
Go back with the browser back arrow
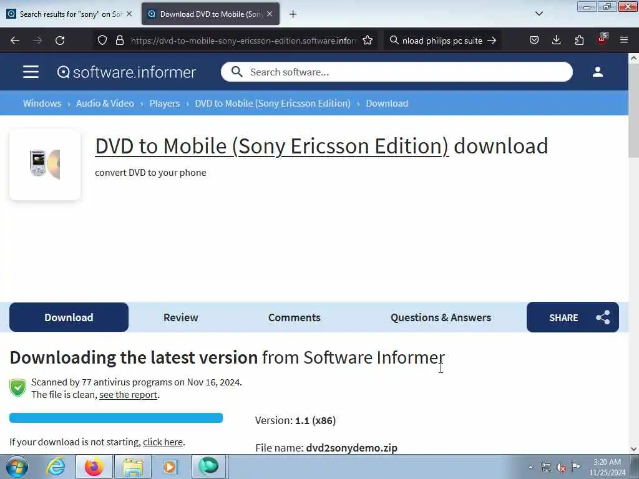[15, 41]
